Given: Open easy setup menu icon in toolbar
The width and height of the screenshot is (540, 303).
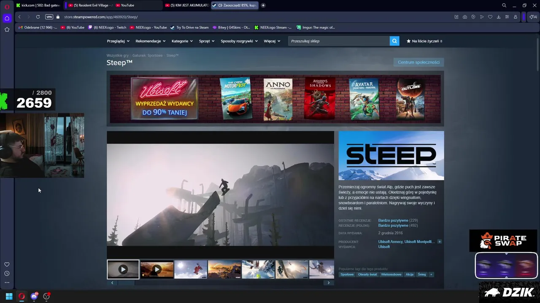Looking at the screenshot, I should click(507, 17).
